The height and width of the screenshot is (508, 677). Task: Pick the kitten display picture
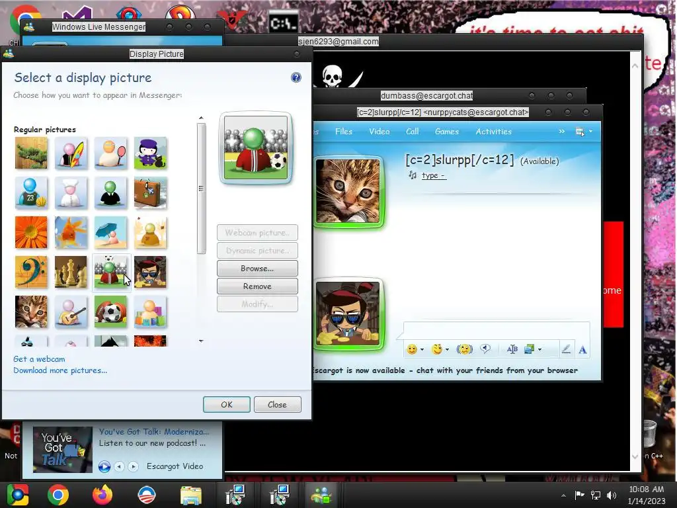pos(31,312)
